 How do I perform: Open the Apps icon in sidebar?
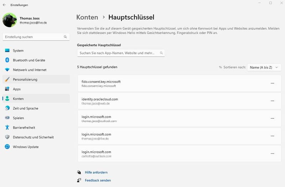point(7,89)
